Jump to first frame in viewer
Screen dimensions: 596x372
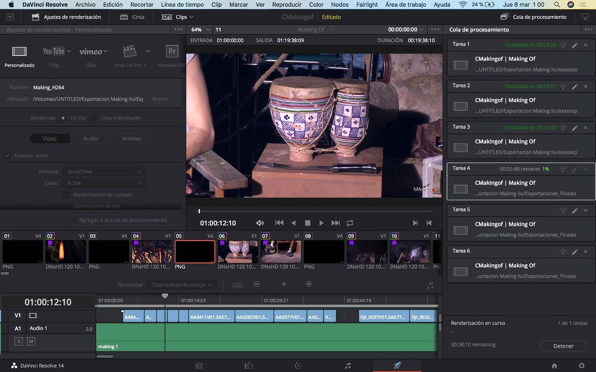click(279, 223)
